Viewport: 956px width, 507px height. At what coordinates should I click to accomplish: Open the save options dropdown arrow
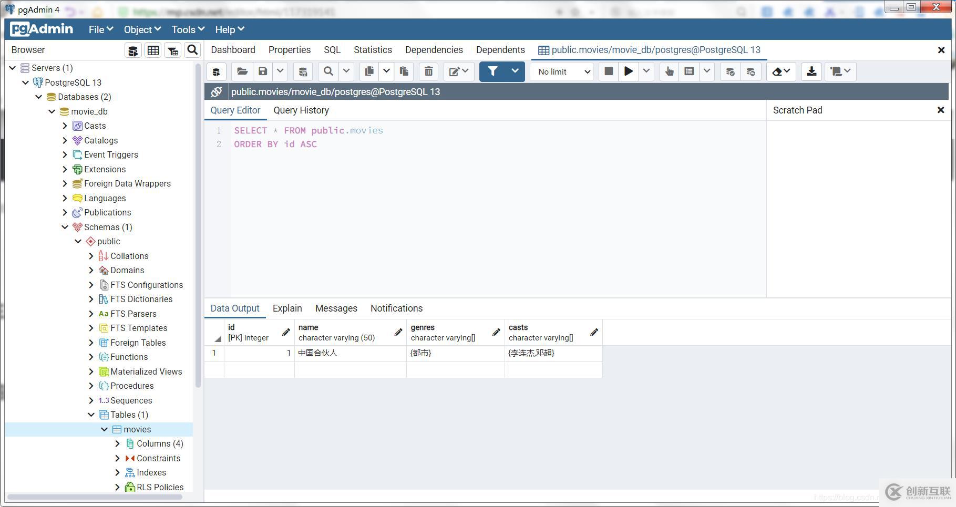tap(280, 71)
